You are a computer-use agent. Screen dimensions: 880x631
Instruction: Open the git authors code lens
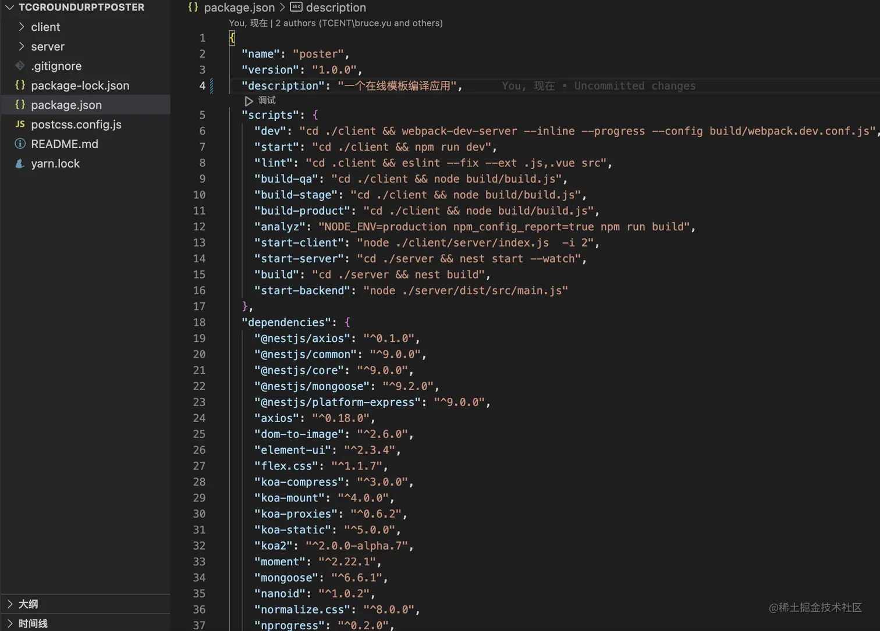[x=336, y=23]
